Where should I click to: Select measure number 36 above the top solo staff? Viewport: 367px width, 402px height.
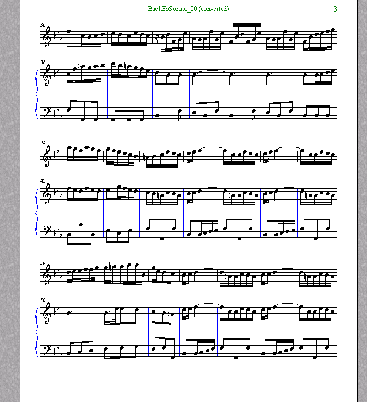pos(43,25)
